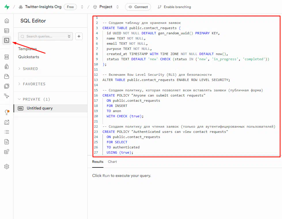Click the id UUID PRIMARY KEY line

tap(163, 33)
